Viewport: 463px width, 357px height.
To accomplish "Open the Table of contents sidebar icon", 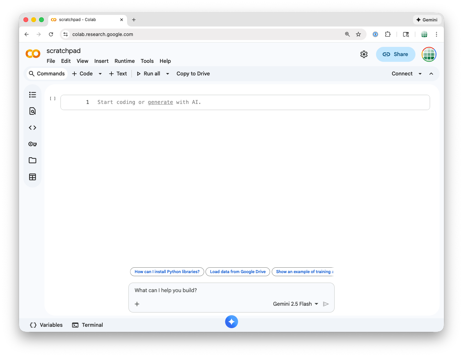I will click(x=33, y=95).
